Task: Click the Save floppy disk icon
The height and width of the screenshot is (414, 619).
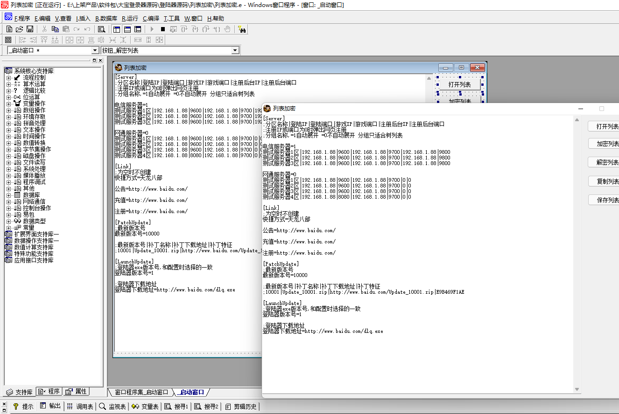Action: 29,29
